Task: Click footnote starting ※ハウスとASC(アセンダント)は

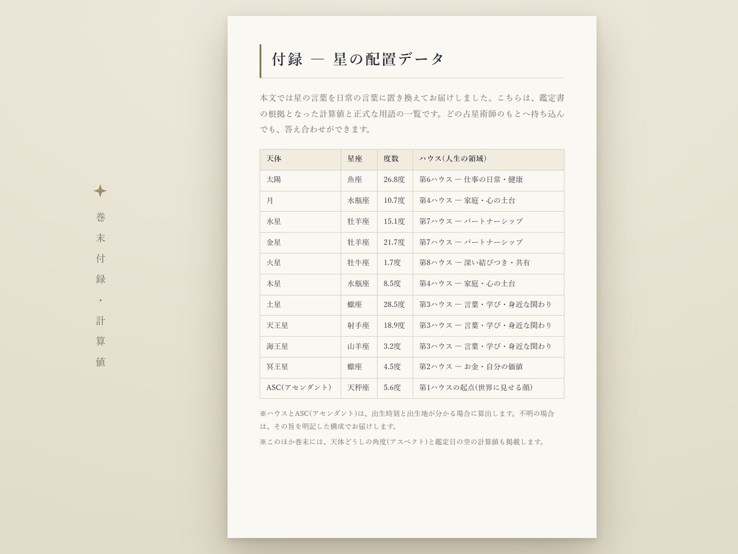Action: (x=407, y=420)
